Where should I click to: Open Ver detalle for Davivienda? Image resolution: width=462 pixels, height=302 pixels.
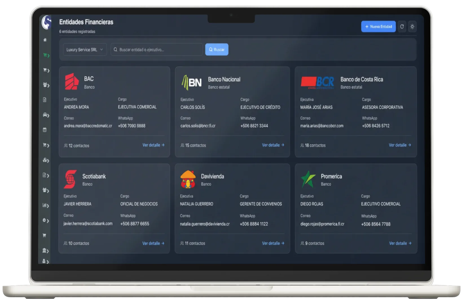[x=273, y=243]
